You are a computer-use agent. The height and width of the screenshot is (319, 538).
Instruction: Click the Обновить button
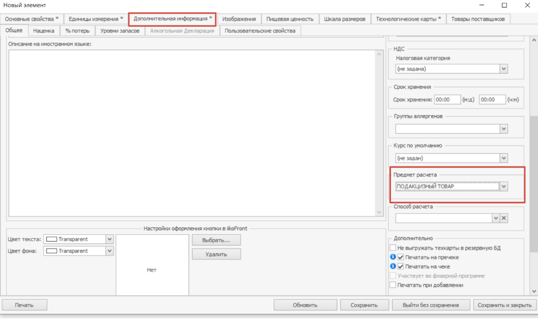[x=305, y=305]
